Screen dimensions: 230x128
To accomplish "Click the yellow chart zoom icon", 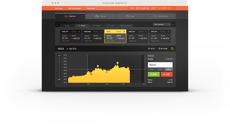I will [172, 49].
